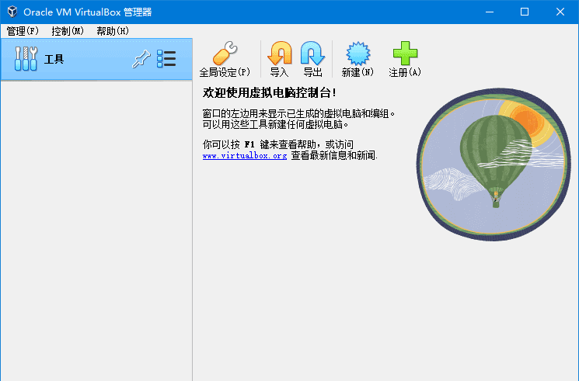Image resolution: width=579 pixels, height=381 pixels.
Task: Click the tools screwdriver-wrench icon
Action: click(26, 59)
